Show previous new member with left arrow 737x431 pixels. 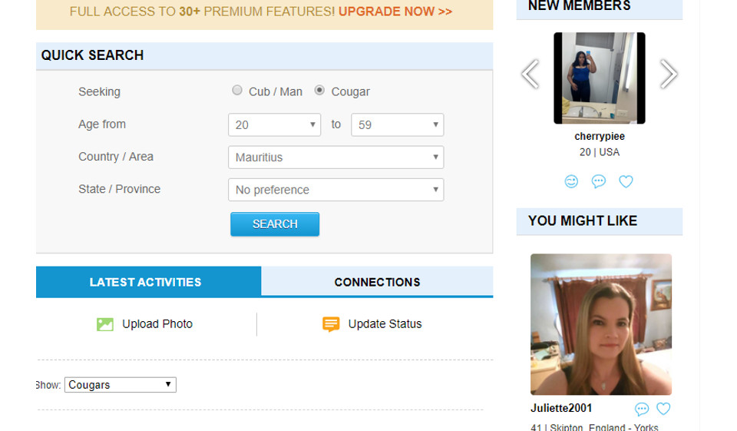point(530,75)
